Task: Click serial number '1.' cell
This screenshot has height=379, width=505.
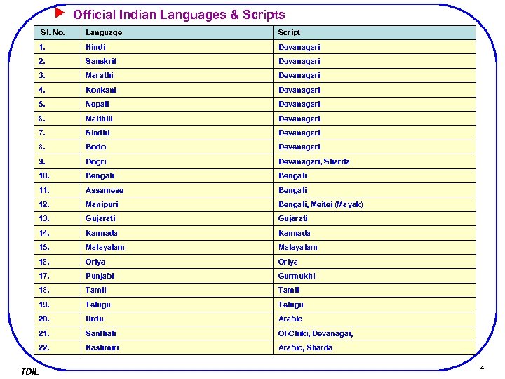Action: click(x=58, y=47)
